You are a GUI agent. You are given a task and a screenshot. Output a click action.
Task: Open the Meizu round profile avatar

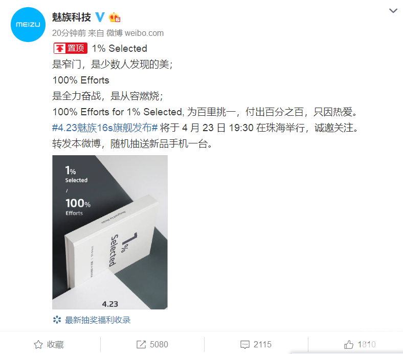click(x=28, y=25)
